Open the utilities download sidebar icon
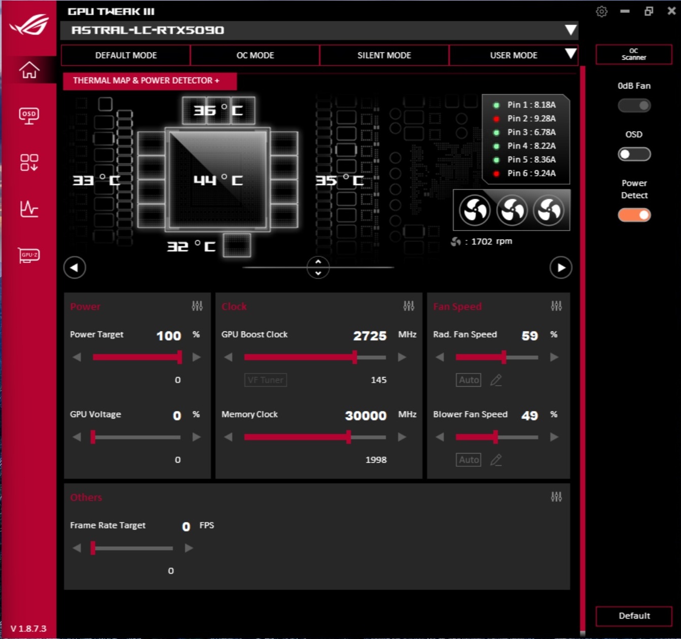 (x=29, y=163)
